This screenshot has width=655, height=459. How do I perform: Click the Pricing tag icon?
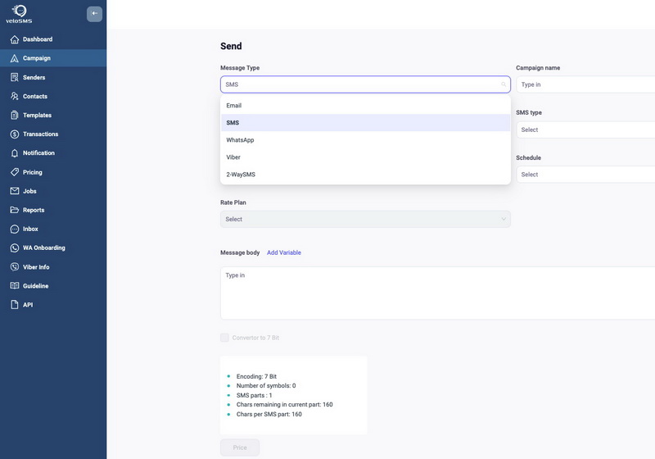pos(15,172)
